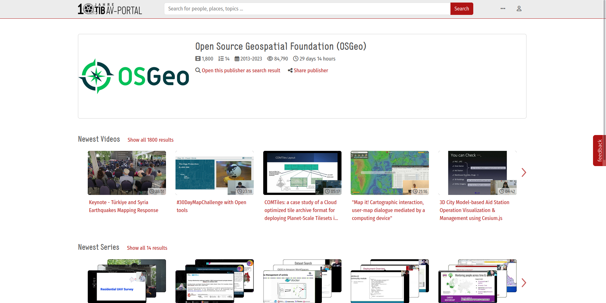Click the OSGeo publisher logo

pos(134,77)
